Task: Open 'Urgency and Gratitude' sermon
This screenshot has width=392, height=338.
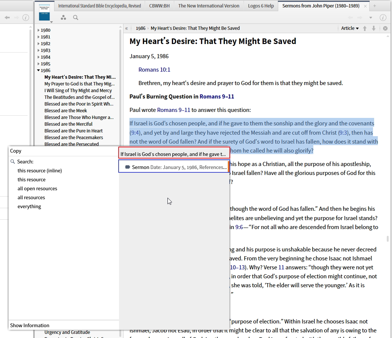Action: 67,332
